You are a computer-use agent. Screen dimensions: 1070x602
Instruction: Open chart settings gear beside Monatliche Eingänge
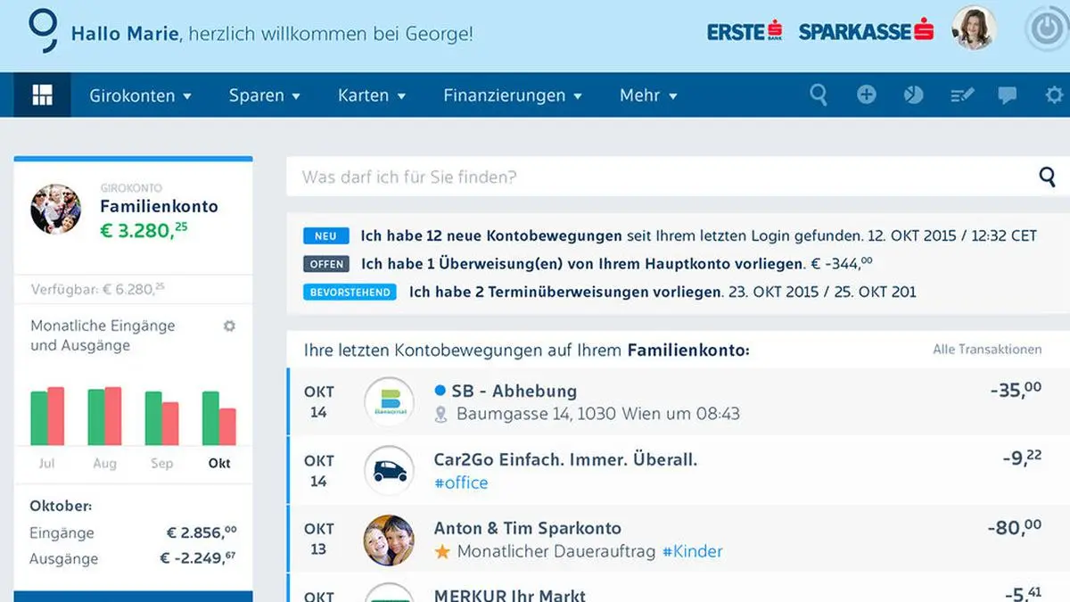coord(229,326)
